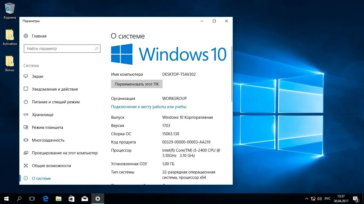Viewport: 364px width, 204px height.
Task: Click the Windows 10 logo banner
Action: [x=169, y=54]
